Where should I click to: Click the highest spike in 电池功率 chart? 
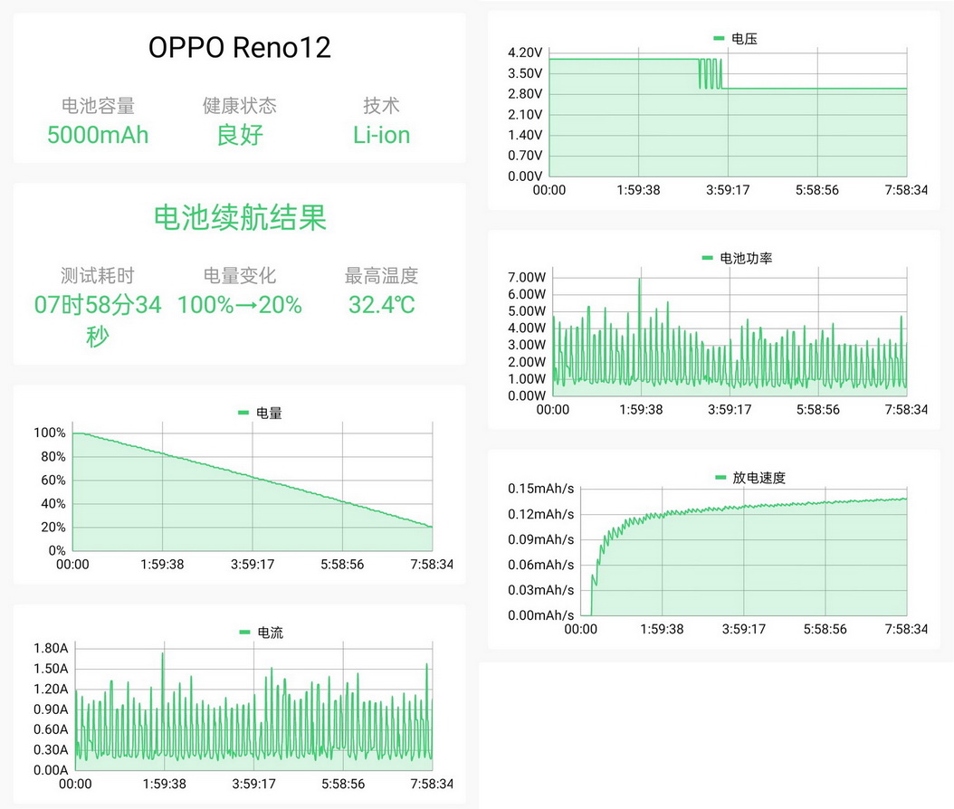(x=639, y=281)
